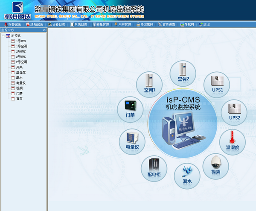Open the 电量仪 meter circle icon
The width and height of the screenshot is (256, 211).
(x=132, y=142)
